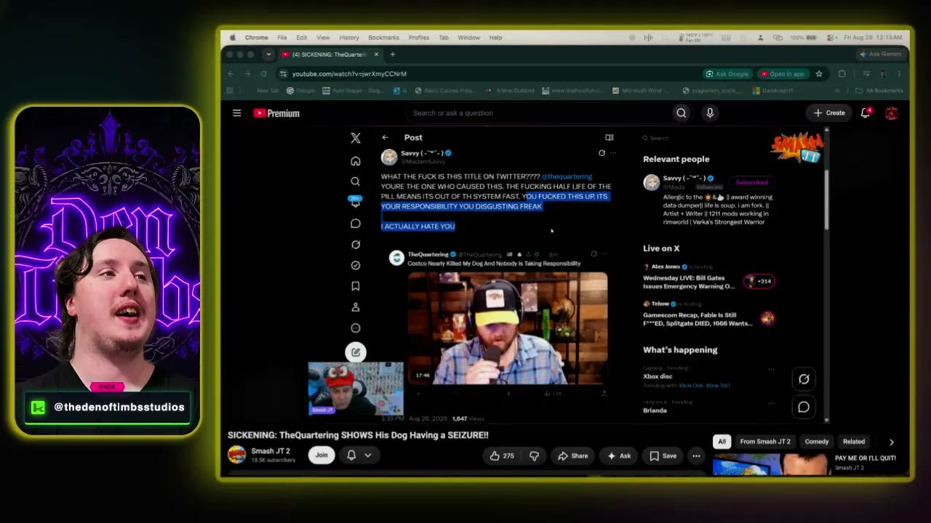Open the Bookmarks menu

click(x=384, y=38)
